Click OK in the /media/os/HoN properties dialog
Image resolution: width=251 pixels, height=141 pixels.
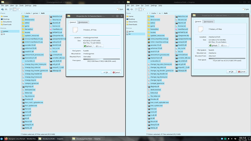click(231, 72)
